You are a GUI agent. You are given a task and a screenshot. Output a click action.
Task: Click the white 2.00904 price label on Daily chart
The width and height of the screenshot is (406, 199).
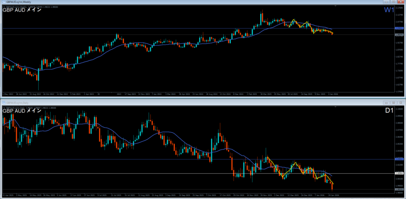399,173
